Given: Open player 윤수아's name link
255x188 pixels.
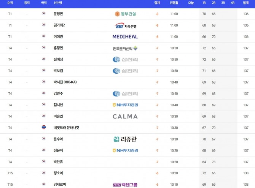Looking at the screenshot, I should (x=59, y=139).
